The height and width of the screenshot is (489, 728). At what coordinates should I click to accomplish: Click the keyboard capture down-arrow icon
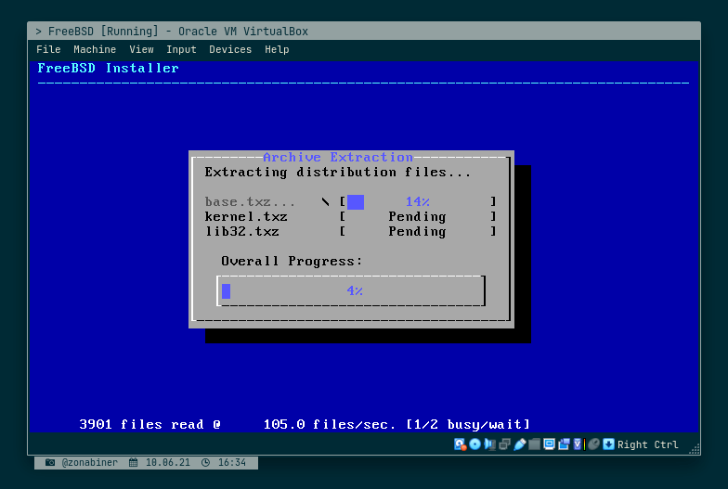(x=609, y=444)
